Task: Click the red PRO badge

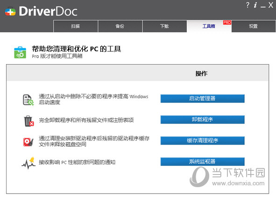Action: tap(227, 22)
